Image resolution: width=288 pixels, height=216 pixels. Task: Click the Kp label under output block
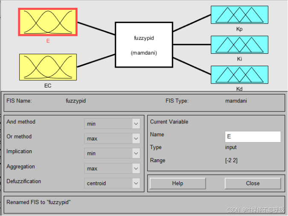239,29
